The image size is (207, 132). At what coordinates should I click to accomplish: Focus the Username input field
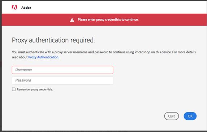pyautogui.click(x=62, y=70)
